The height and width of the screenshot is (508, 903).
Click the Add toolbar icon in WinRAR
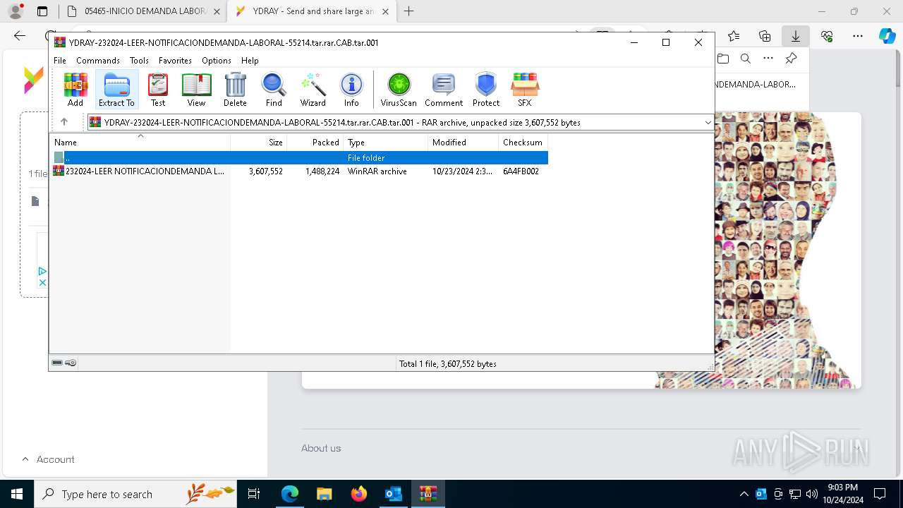tap(75, 90)
